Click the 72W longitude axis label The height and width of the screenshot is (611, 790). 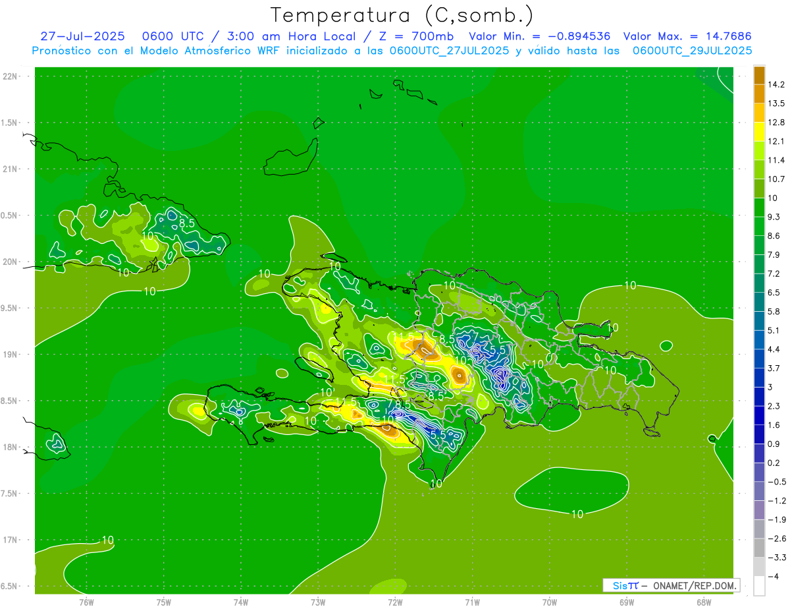[395, 602]
